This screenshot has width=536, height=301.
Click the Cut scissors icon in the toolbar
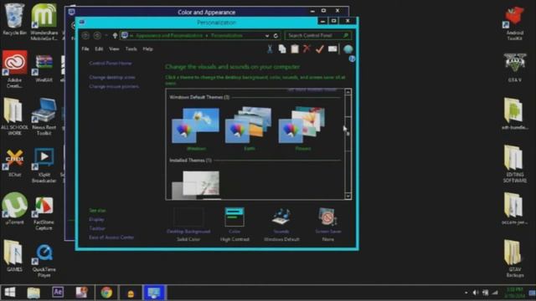point(270,49)
